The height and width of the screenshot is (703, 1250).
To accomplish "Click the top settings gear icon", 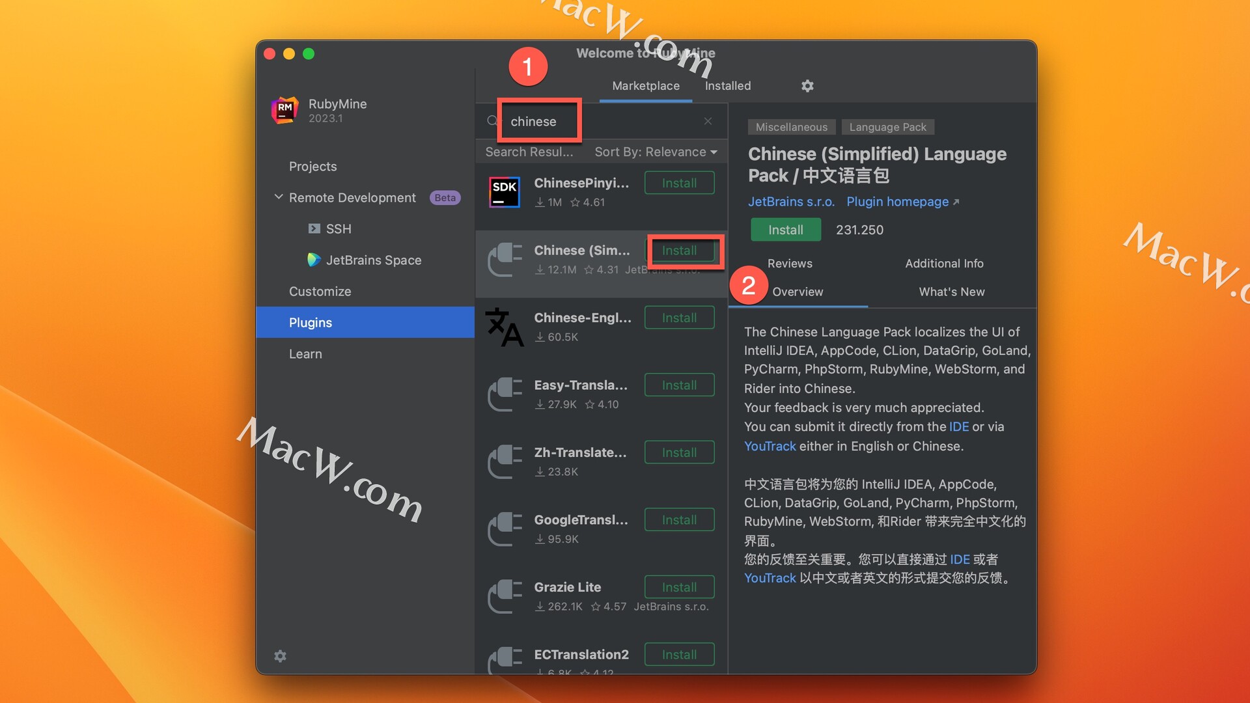I will point(806,84).
